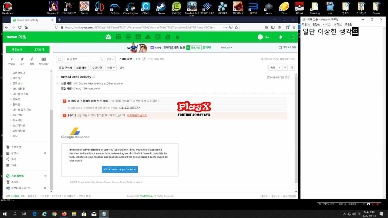388x218 pixels.
Task: Click the 내게쓰기 button
Action: (38, 49)
